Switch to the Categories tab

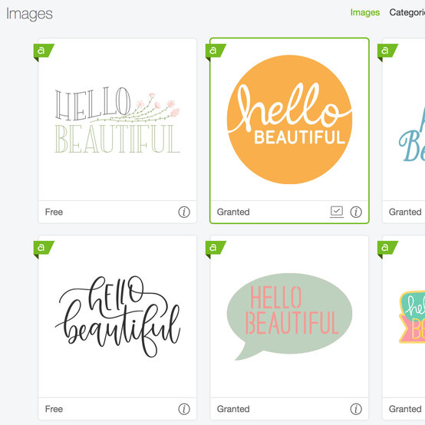tap(407, 12)
